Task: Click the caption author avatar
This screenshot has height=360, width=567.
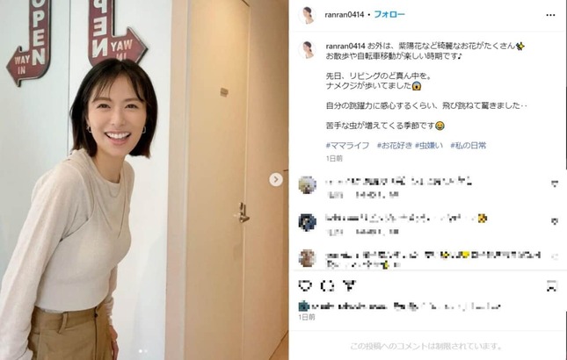Action: pos(307,50)
